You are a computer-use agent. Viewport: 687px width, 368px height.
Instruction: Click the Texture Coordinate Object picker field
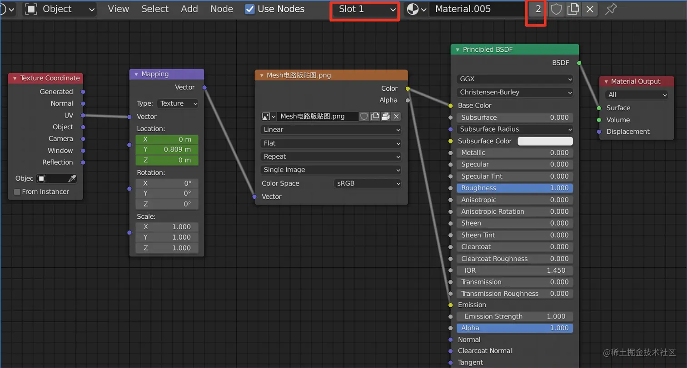tap(55, 178)
